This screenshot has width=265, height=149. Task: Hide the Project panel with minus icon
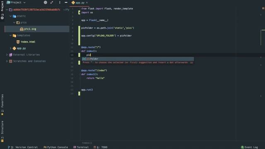66,2
